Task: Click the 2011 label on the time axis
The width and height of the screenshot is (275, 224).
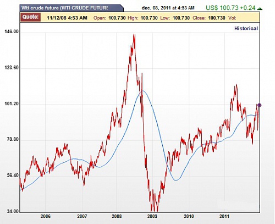Action: 224,216
